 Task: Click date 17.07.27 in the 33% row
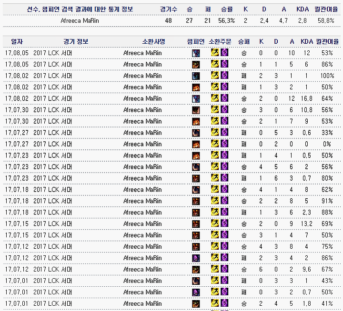coord(17,133)
